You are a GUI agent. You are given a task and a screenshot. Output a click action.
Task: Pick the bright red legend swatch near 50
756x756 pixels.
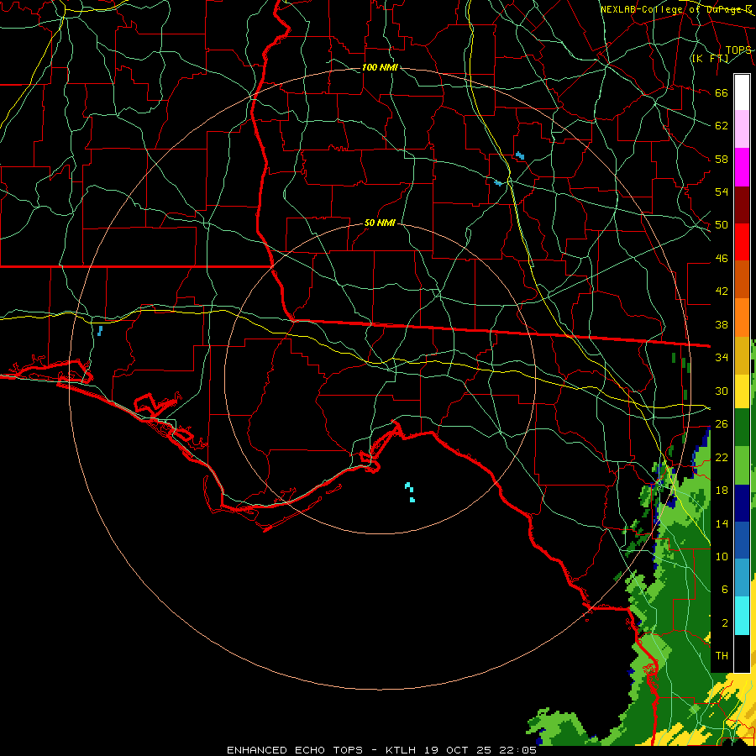[x=742, y=242]
